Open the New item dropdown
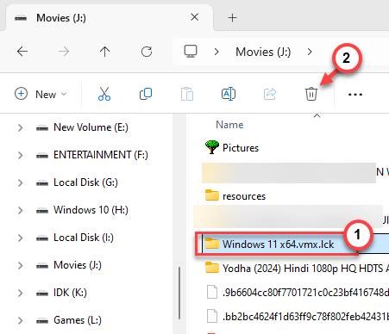The width and height of the screenshot is (389, 334). pos(41,94)
